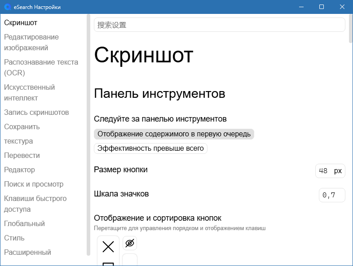Go to Поиск и просмотр section
This screenshot has width=353, height=266.
coord(34,184)
